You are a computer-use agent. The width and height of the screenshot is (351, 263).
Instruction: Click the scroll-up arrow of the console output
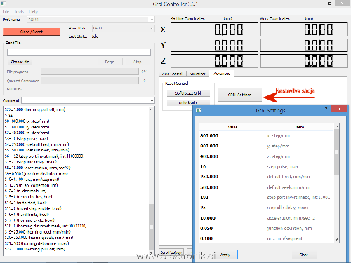coord(151,109)
